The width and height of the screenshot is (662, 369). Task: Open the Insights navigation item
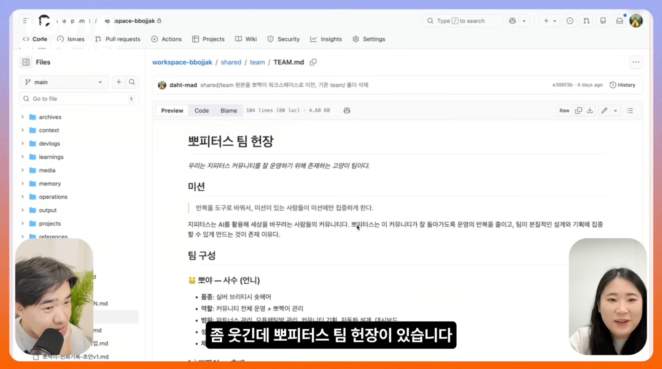[x=326, y=39]
